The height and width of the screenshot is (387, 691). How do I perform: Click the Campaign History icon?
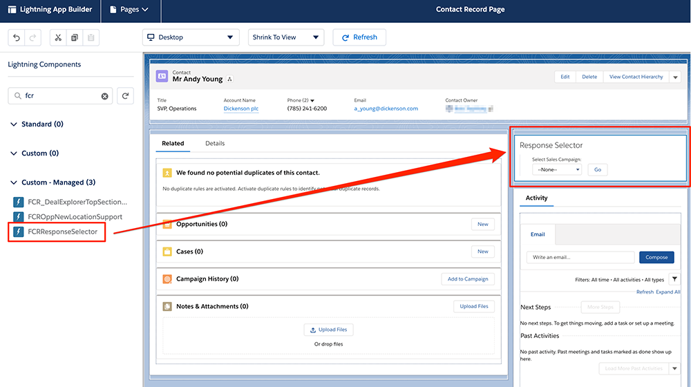coord(167,279)
